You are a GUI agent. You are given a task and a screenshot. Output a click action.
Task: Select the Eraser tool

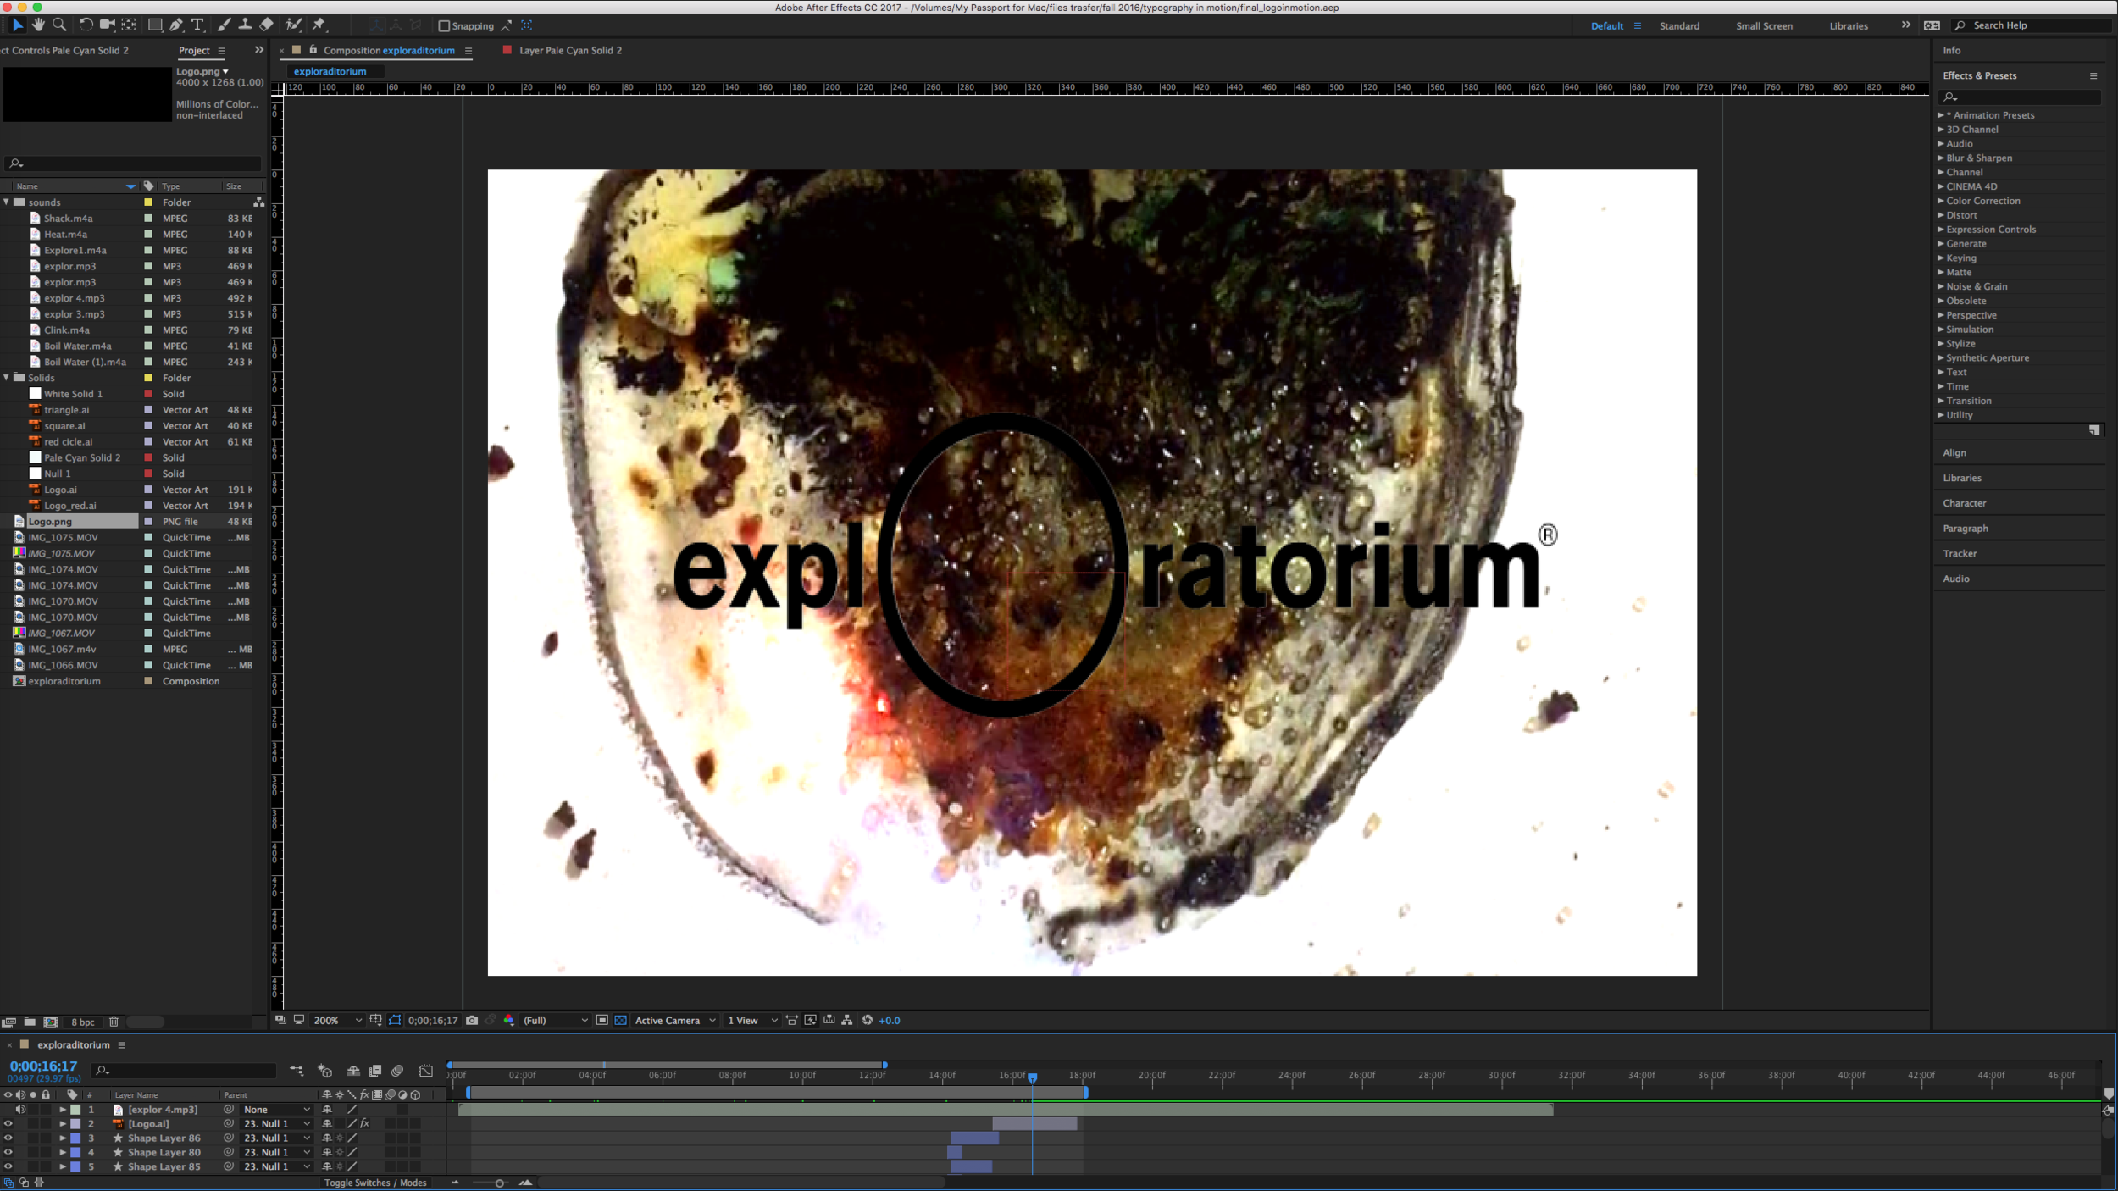click(266, 25)
